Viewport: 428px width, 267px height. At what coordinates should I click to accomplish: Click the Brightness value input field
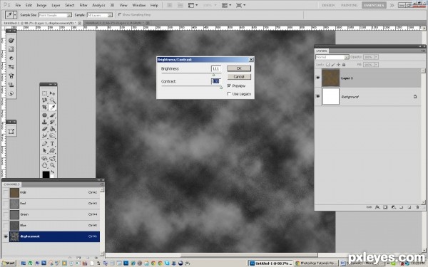coord(216,68)
